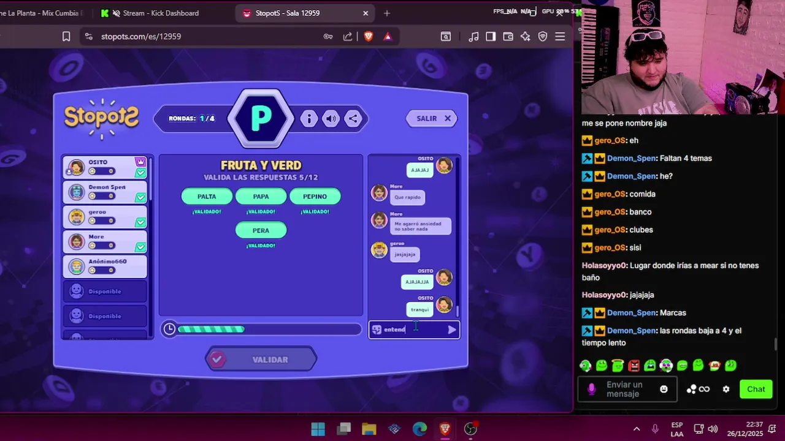Open Kick chat settings gear

pos(726,389)
